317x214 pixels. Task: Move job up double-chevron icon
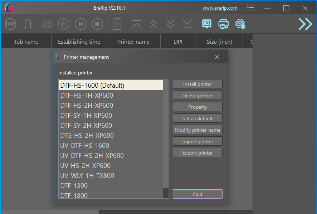(x=153, y=24)
